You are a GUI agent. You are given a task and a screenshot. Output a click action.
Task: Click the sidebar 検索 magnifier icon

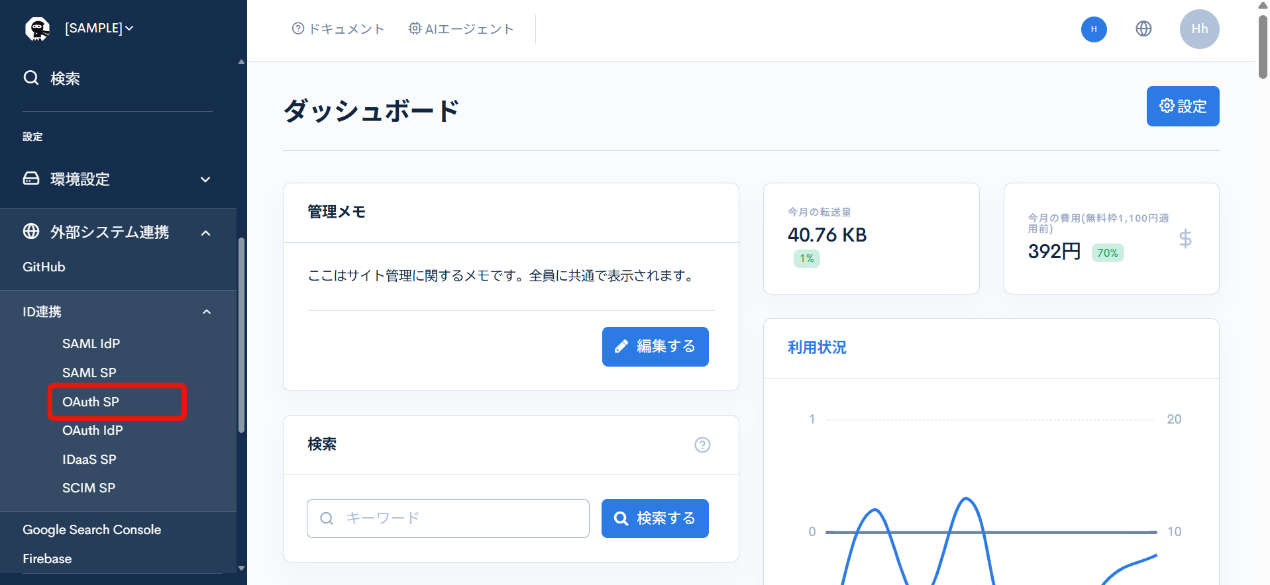[31, 78]
